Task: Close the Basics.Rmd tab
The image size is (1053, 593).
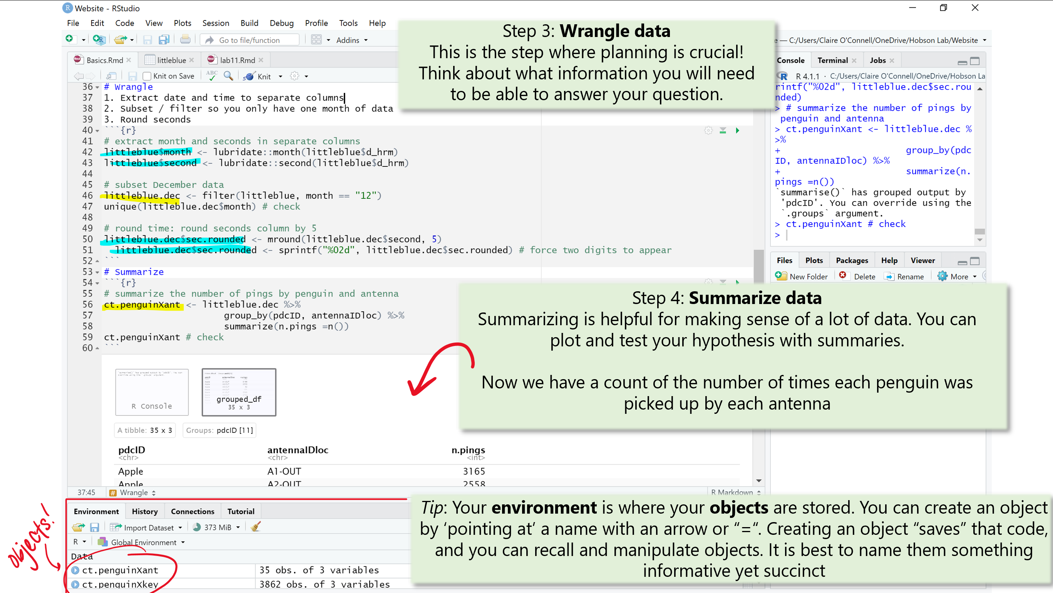Action: pos(129,60)
